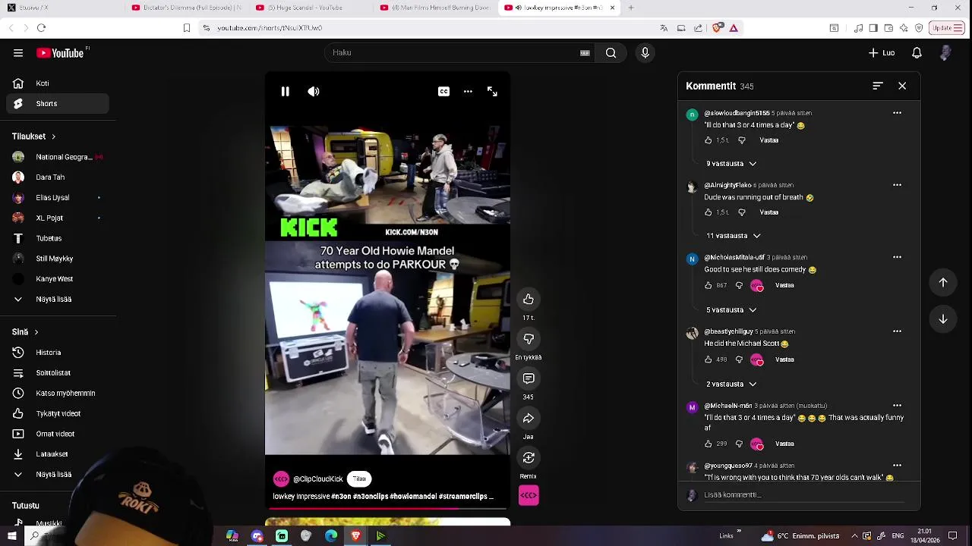Screen dimensions: 972x546
Task: Open Omat videot in sidebar
Action: pyautogui.click(x=58, y=435)
